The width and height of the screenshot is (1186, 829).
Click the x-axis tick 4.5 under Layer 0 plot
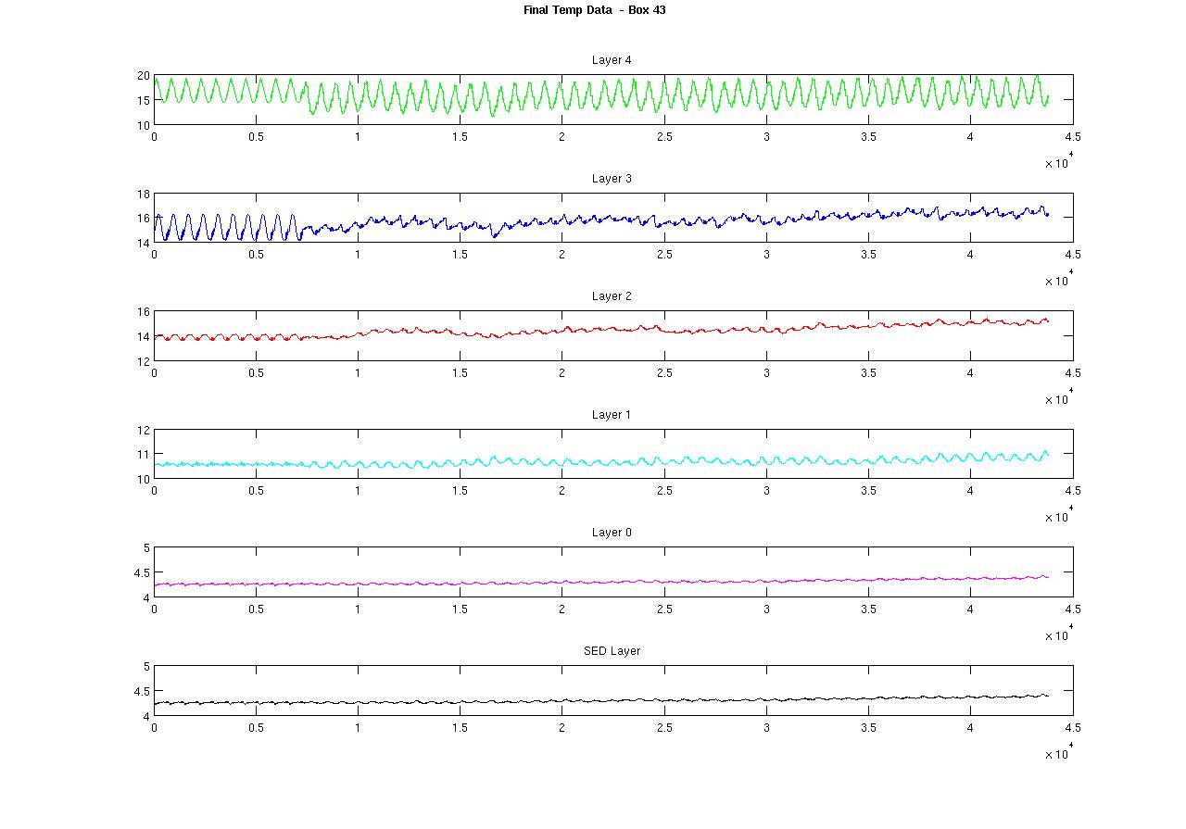(1072, 609)
